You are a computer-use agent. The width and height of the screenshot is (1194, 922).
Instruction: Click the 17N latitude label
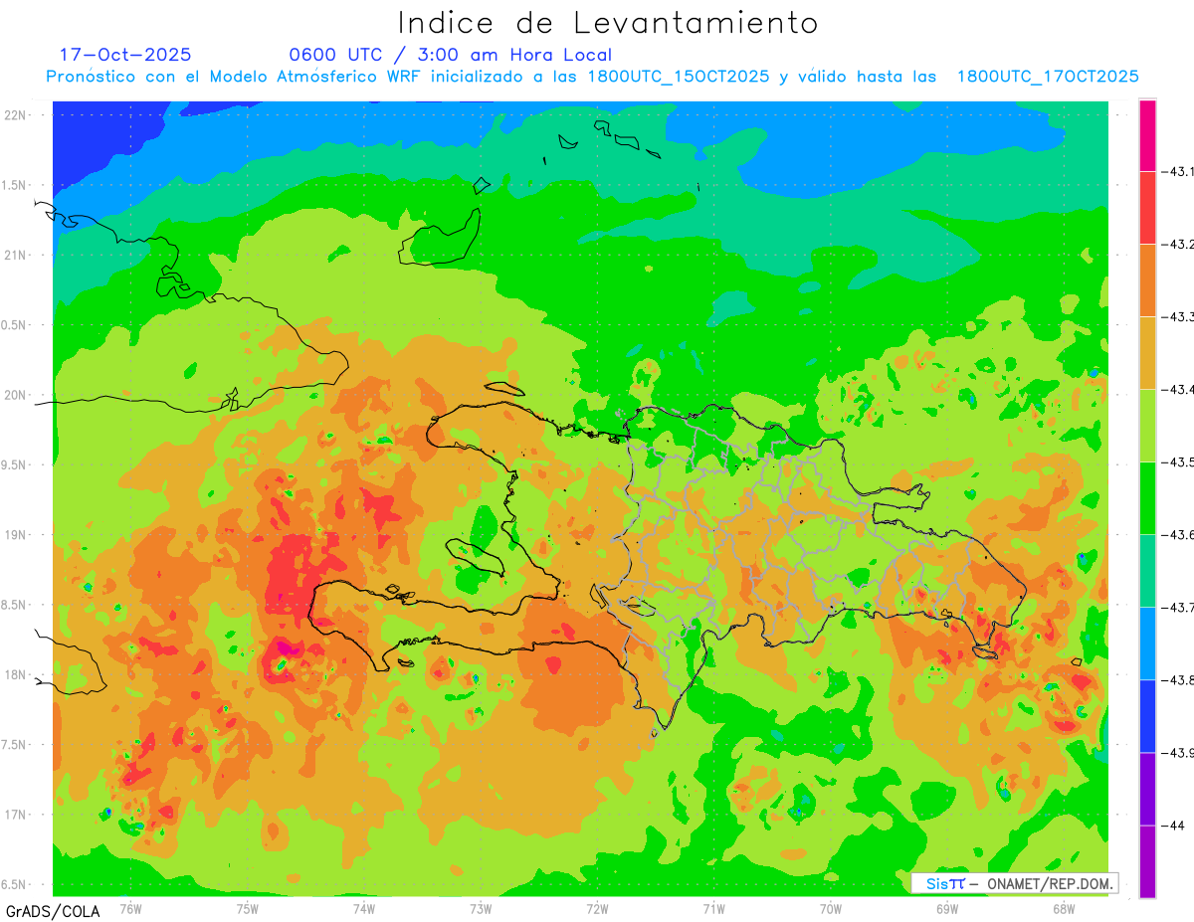[16, 816]
